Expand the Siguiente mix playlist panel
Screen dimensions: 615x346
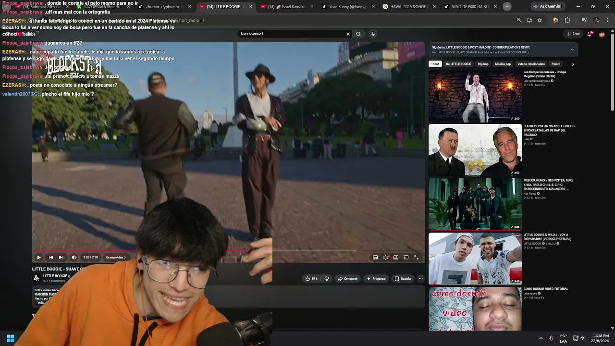572,49
